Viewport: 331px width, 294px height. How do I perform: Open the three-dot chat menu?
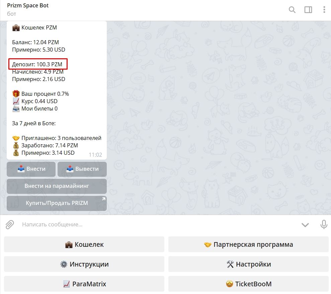324,10
